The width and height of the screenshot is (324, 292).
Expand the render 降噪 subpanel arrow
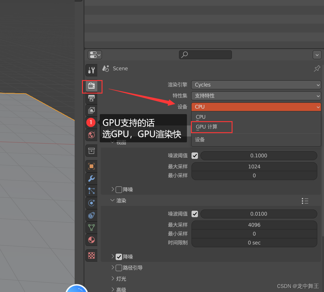point(113,256)
